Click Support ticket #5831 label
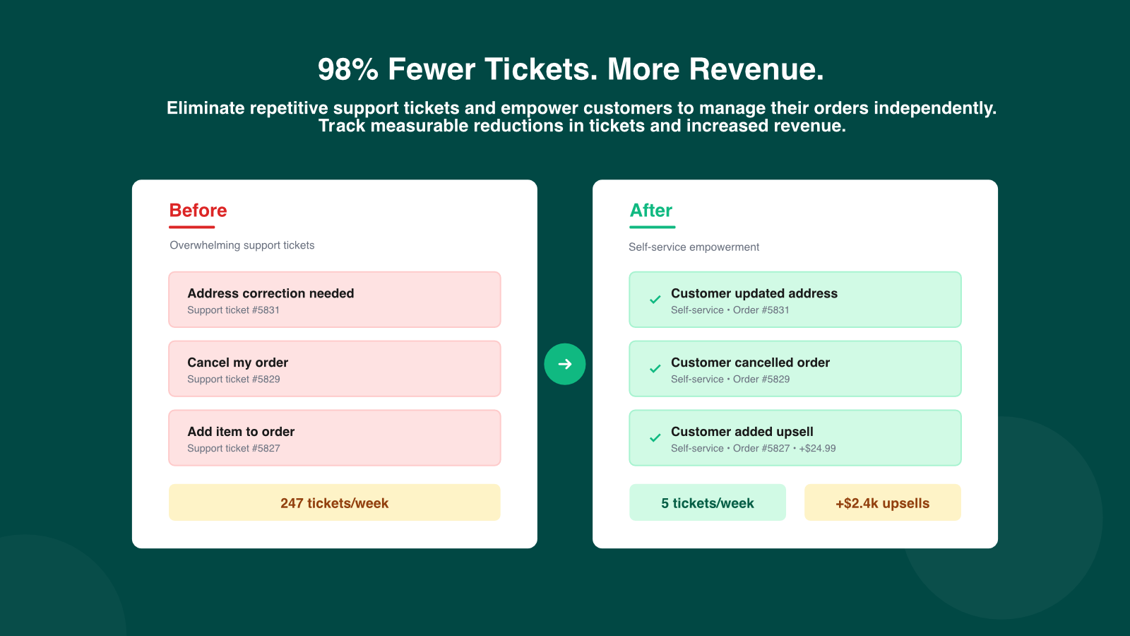 point(234,310)
